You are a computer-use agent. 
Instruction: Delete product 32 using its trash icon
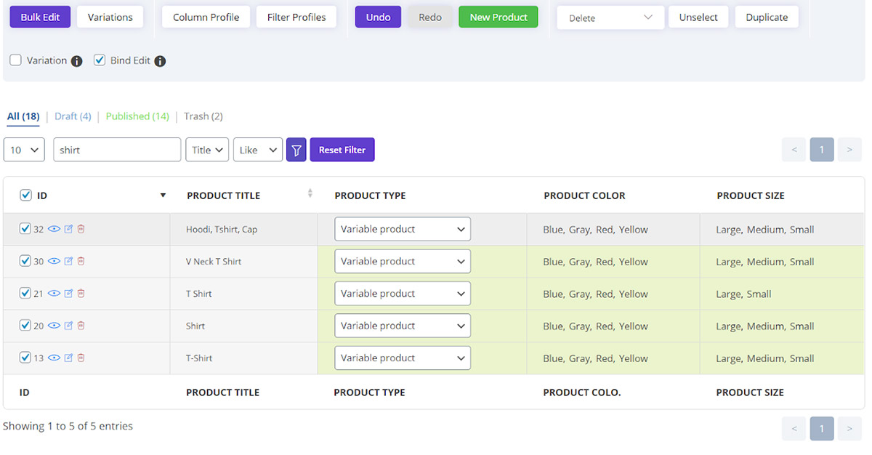click(81, 229)
